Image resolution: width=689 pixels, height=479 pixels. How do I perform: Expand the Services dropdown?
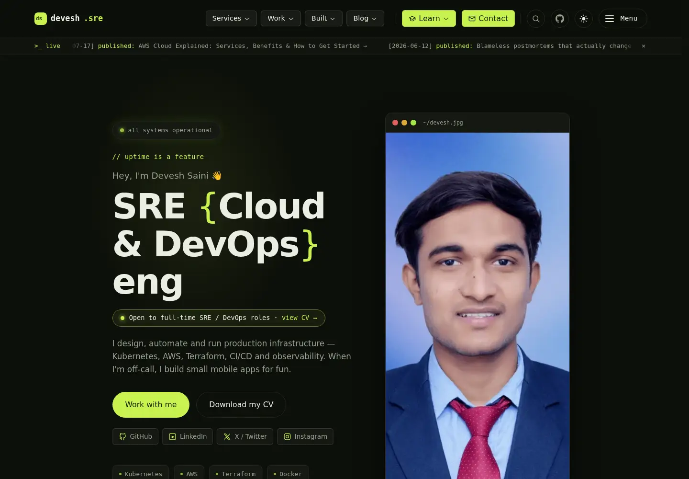click(x=231, y=18)
